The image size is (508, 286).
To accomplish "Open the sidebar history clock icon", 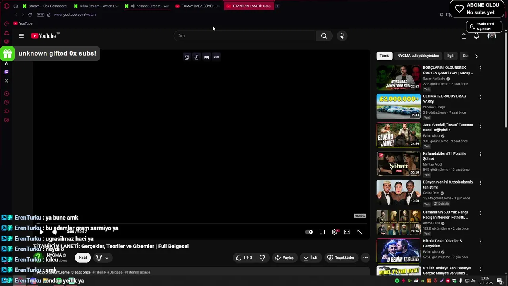I will click(6, 102).
